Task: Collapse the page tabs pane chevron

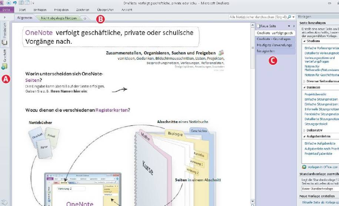Action: [294, 26]
